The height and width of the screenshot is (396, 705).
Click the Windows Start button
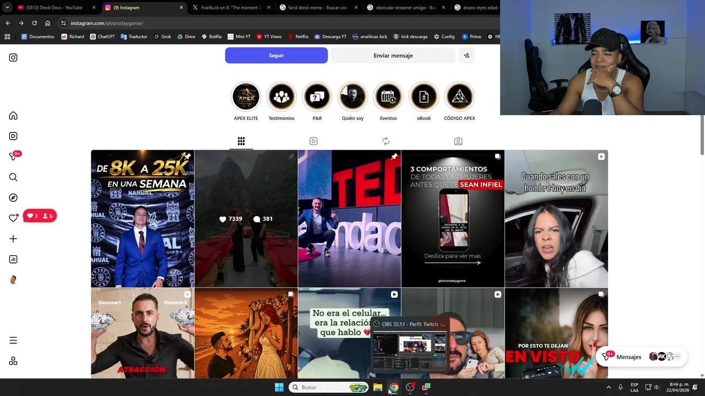point(279,387)
